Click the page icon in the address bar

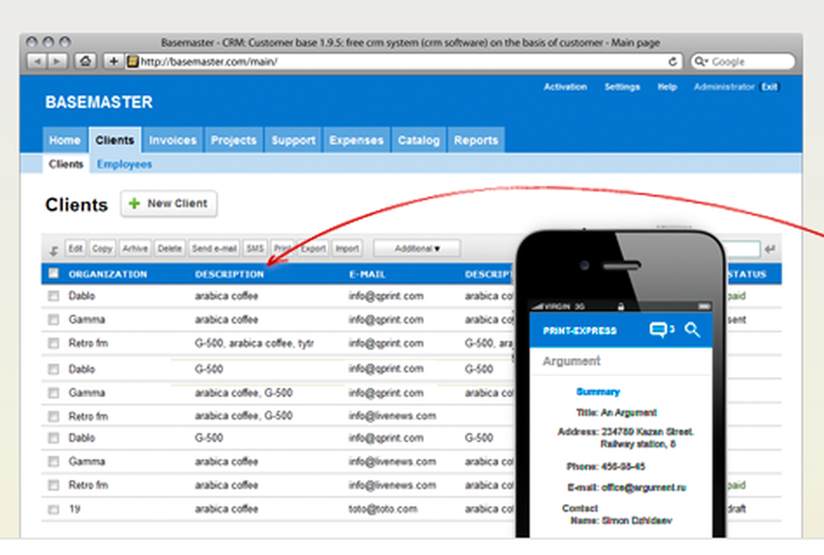[133, 61]
